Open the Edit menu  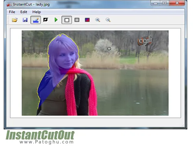(x=24, y=12)
